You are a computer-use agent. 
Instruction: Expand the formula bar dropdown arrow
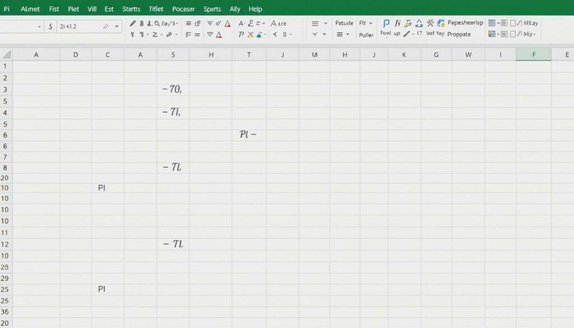click(x=117, y=26)
